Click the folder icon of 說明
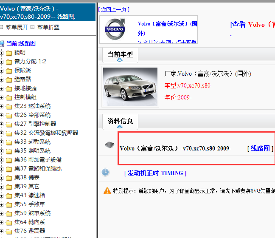Image resolution: width=275 pixels, height=238 pixels. 9,53
